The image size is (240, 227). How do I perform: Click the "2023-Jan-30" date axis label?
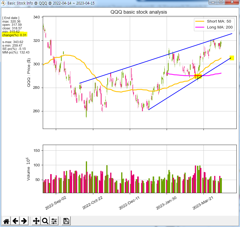(166, 203)
